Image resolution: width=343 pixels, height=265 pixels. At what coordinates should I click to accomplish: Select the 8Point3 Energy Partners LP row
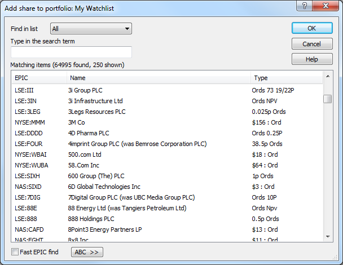pyautogui.click(x=167, y=229)
